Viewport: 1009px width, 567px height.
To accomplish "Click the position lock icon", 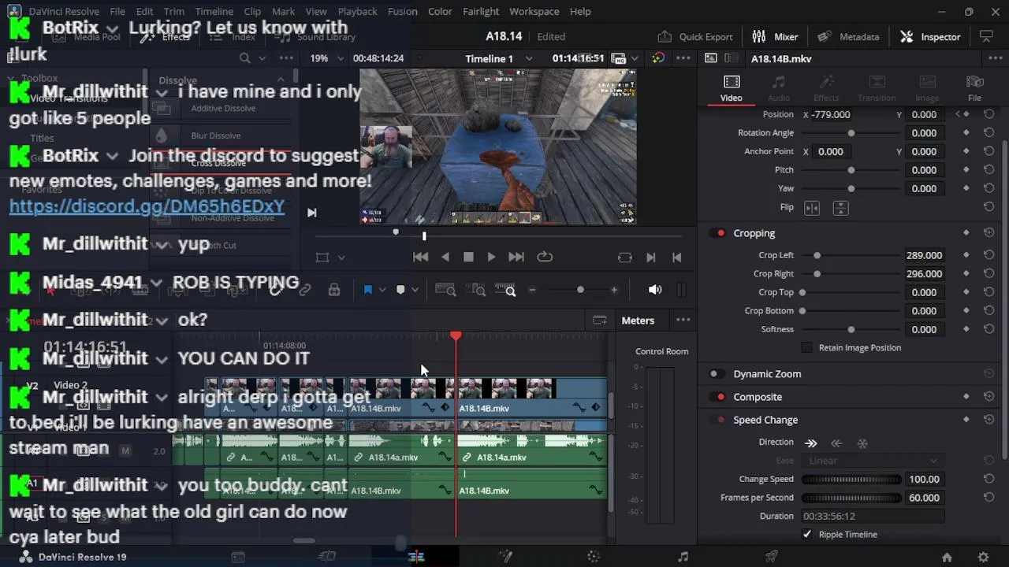I will (334, 290).
